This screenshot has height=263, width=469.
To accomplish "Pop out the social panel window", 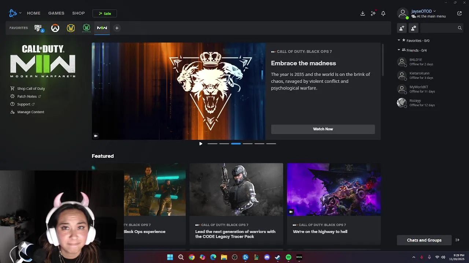I will click(x=459, y=14).
